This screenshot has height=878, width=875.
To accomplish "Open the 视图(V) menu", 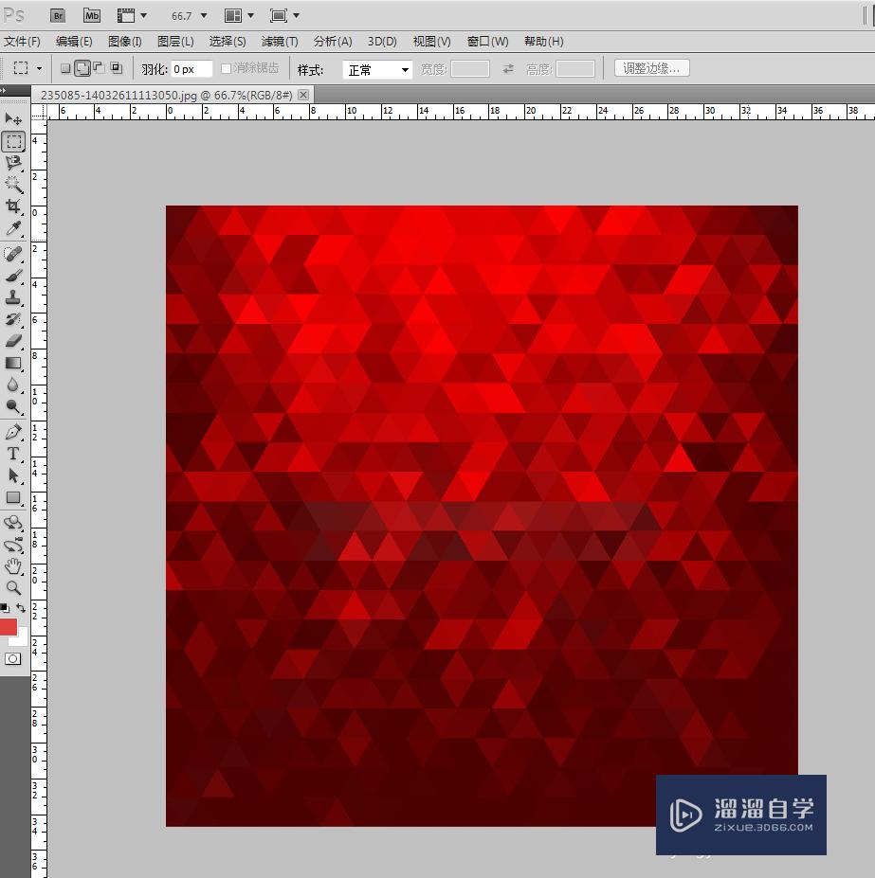I will 431,42.
